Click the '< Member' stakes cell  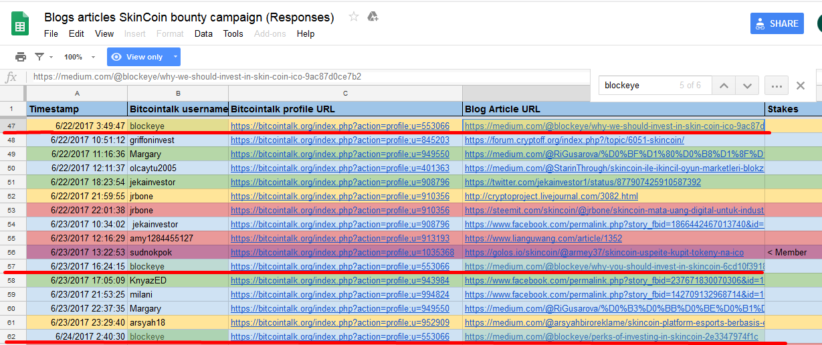[793, 253]
